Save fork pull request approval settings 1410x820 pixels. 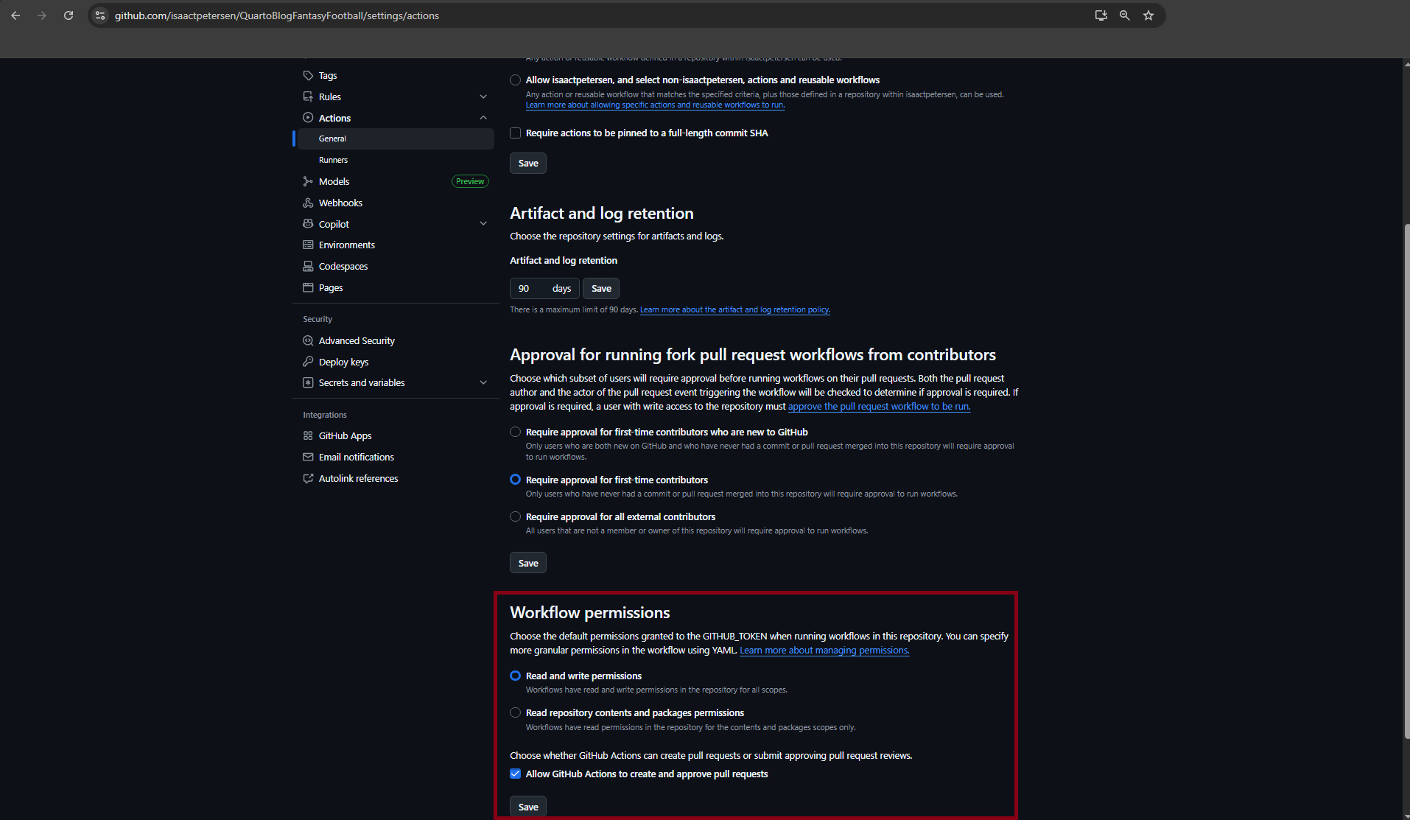(x=528, y=563)
